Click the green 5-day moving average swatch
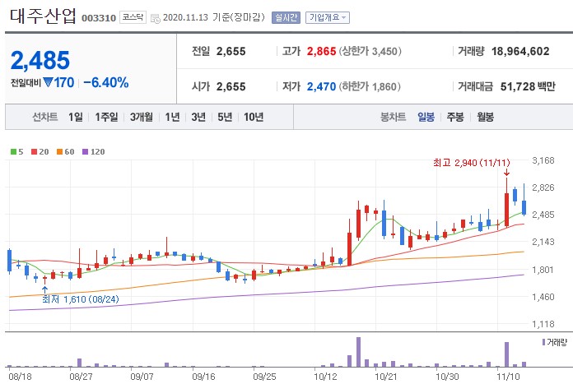Viewport: 573px width, 384px height. [13, 152]
